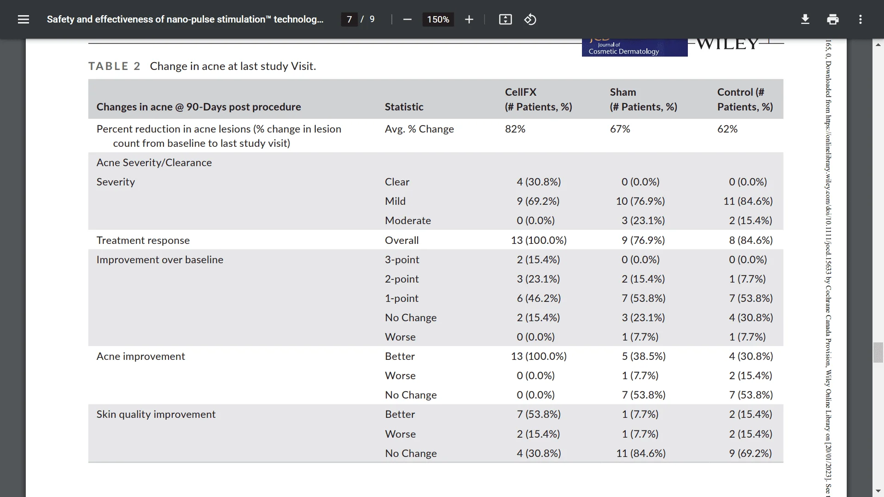Screen dimensions: 884x497
Task: Click the 'Sham' column header
Action: 643,99
